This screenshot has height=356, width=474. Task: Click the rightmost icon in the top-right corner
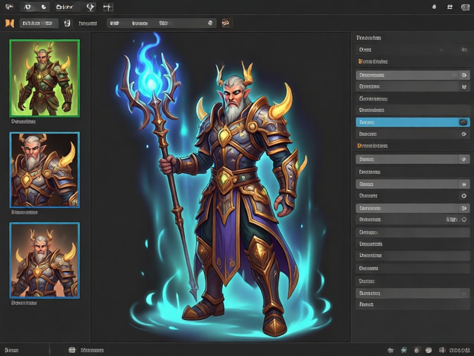[x=465, y=7]
